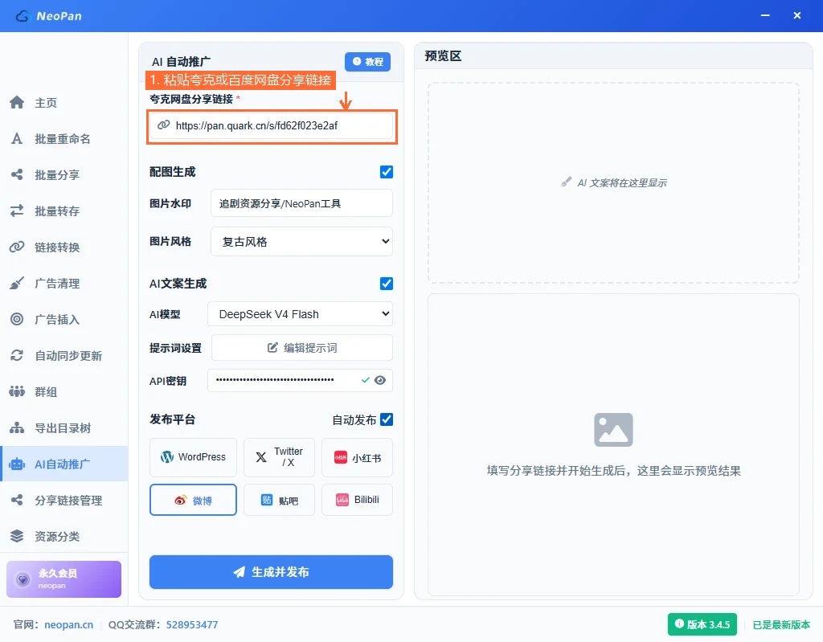Click the layers icon for 资源分类

coord(17,536)
